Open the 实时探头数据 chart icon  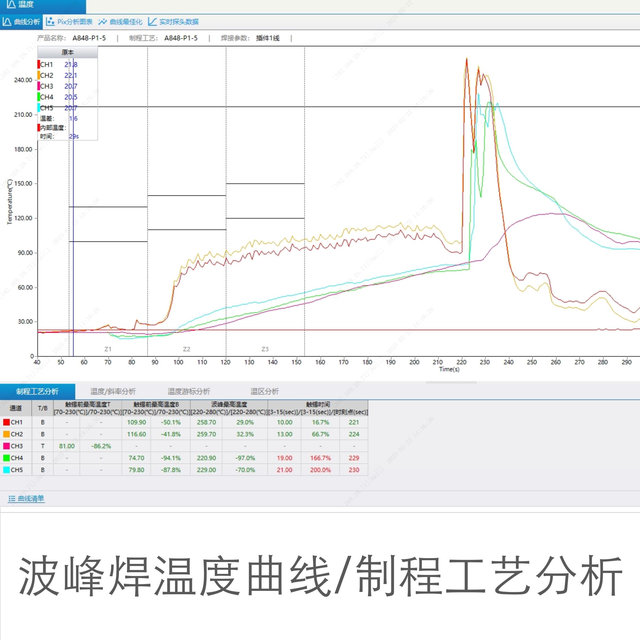tap(152, 22)
